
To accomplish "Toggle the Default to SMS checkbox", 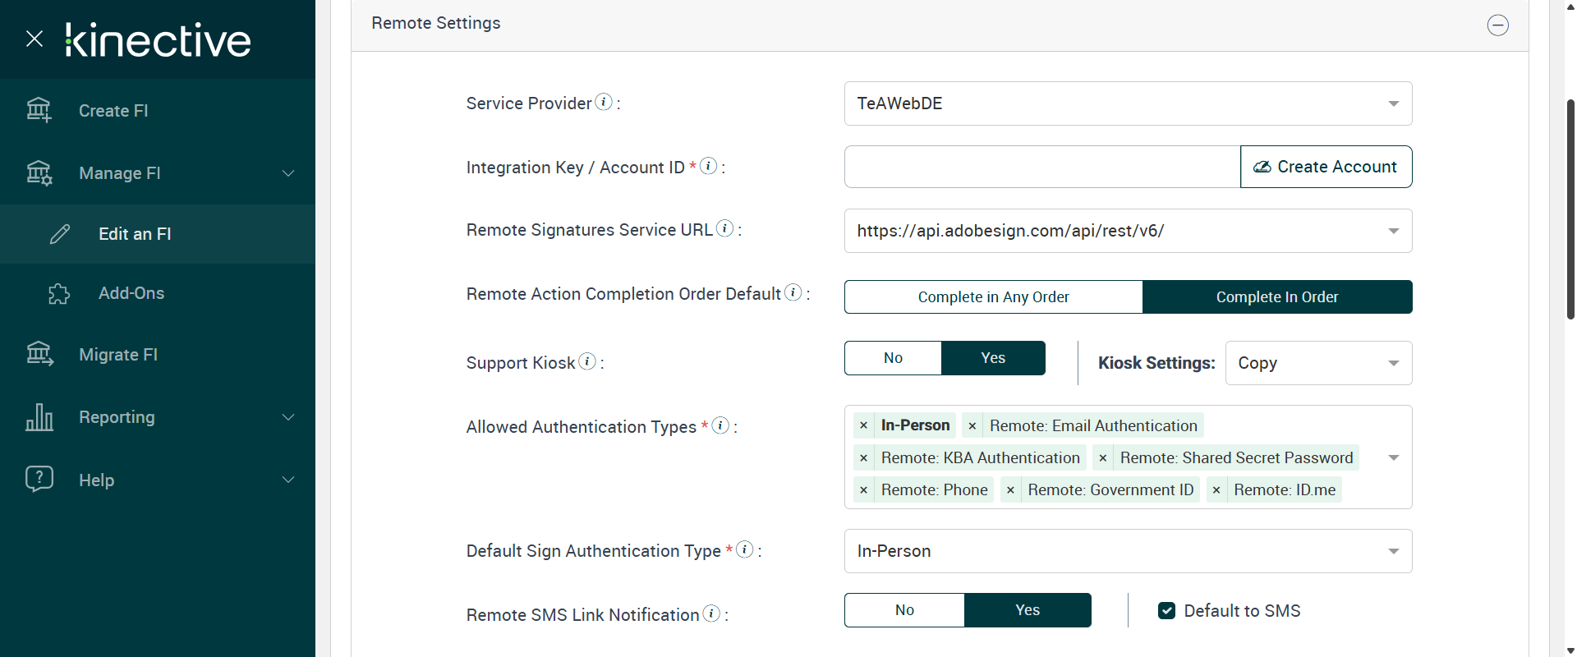I will [x=1166, y=610].
